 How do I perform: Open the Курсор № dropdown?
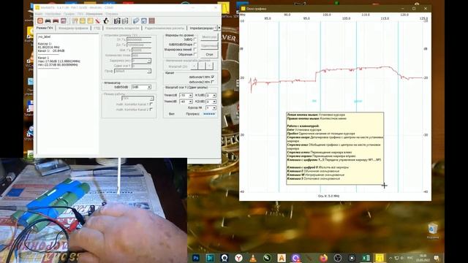coord(211,107)
